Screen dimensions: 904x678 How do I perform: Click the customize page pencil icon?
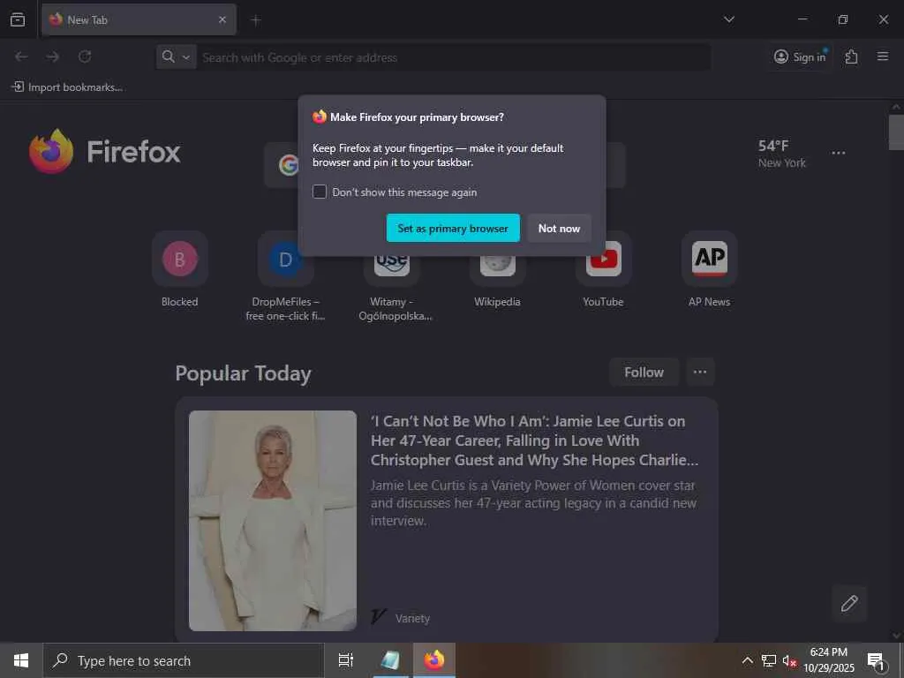[849, 604]
